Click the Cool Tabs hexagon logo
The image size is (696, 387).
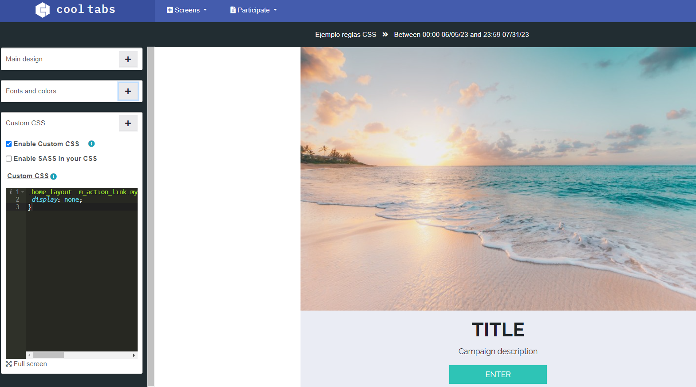tap(43, 10)
